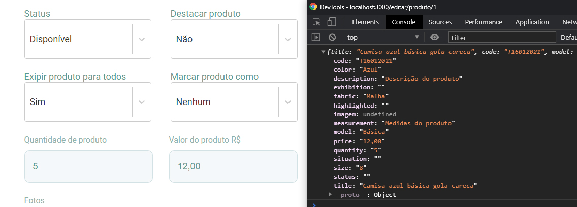Click the Destacar produto label
Viewport: 577px width, 207px height.
[205, 14]
